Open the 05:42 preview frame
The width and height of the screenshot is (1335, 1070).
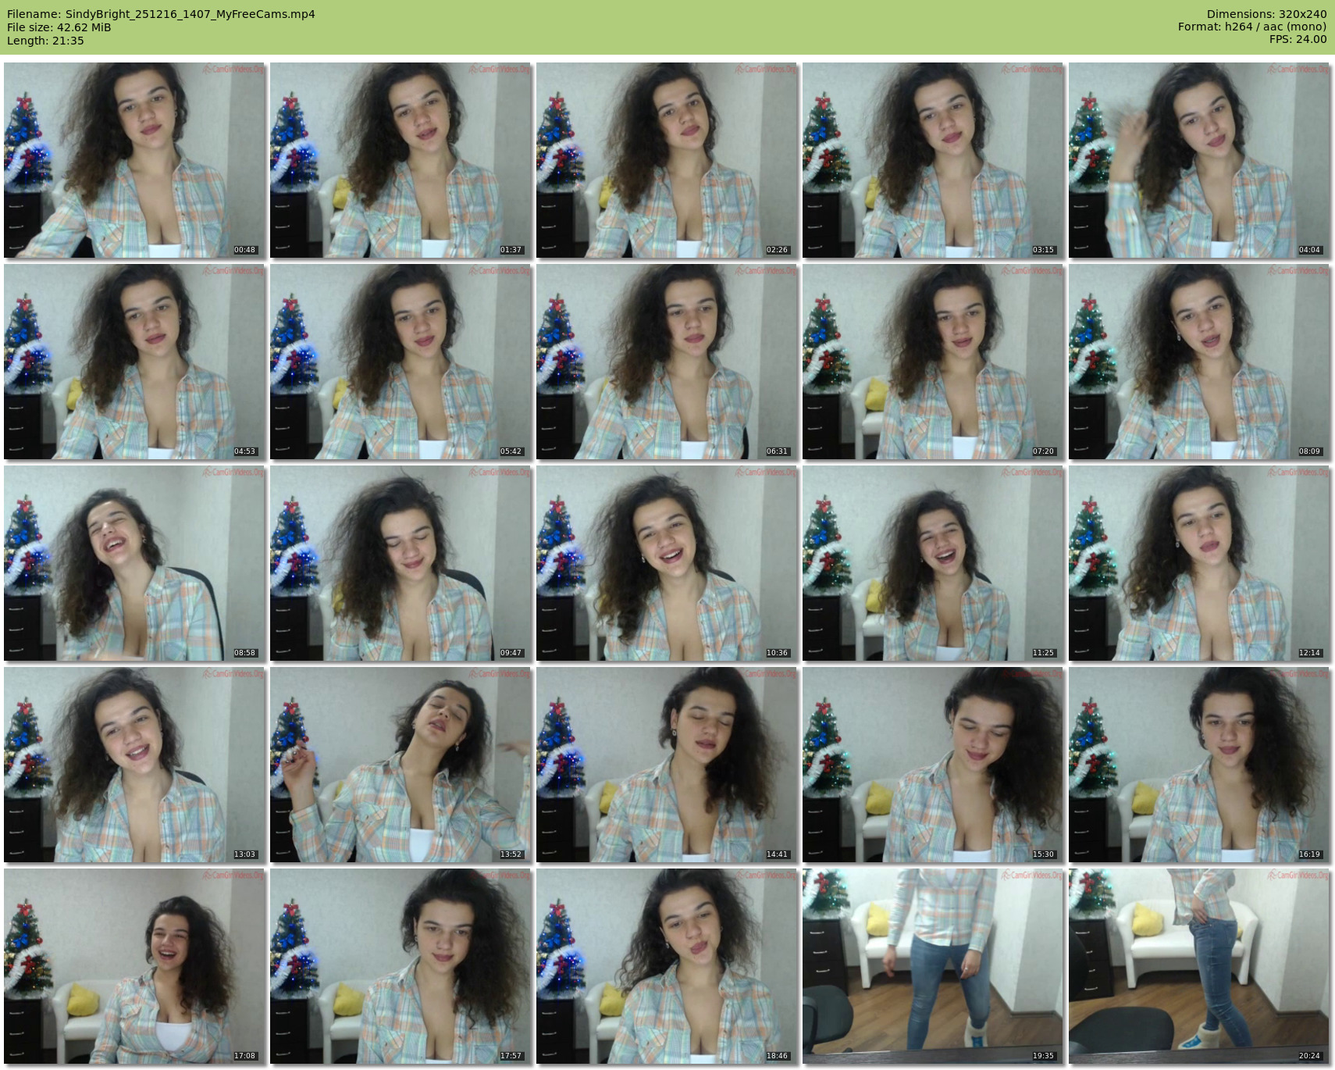pos(400,362)
